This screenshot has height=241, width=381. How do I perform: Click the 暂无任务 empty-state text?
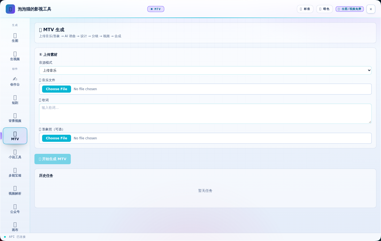click(x=205, y=191)
